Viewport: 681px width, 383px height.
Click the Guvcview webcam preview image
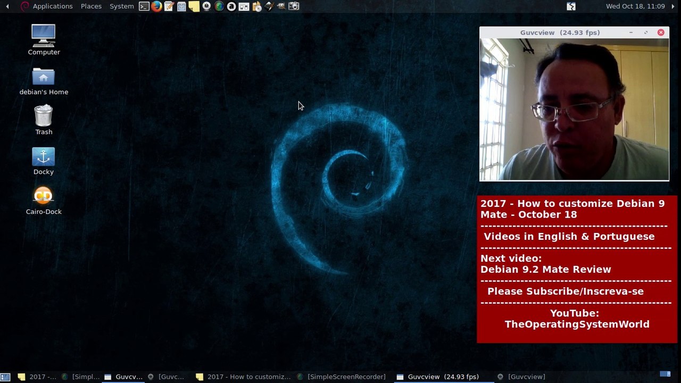click(x=575, y=109)
